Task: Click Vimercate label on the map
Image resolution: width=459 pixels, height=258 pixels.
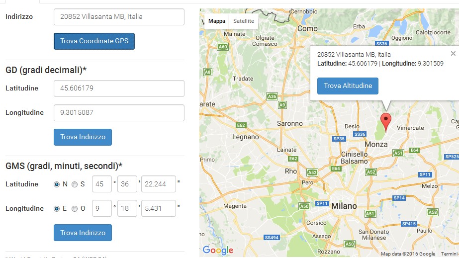Action: pyautogui.click(x=410, y=128)
